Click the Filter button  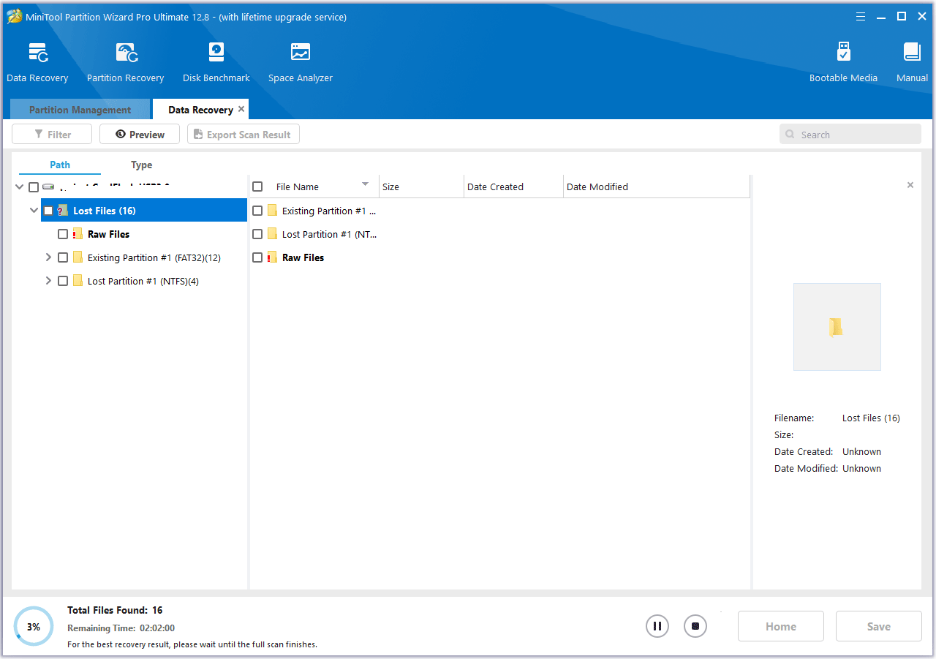pos(52,135)
